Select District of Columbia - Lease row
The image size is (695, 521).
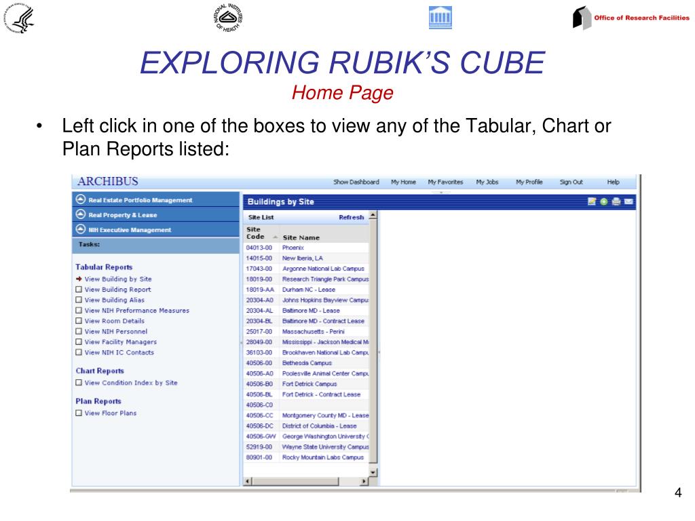(306, 426)
